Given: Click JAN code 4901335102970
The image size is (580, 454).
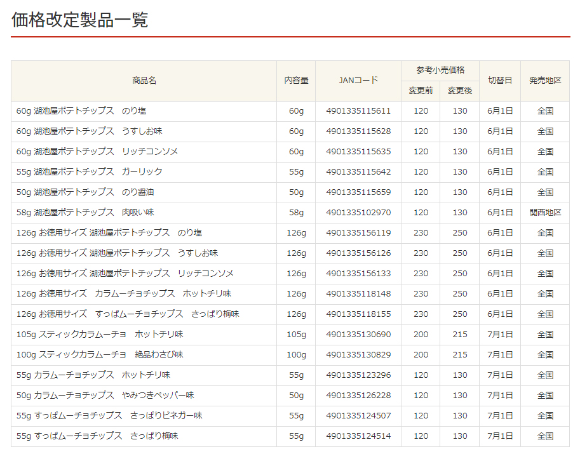Looking at the screenshot, I should click(x=358, y=213).
